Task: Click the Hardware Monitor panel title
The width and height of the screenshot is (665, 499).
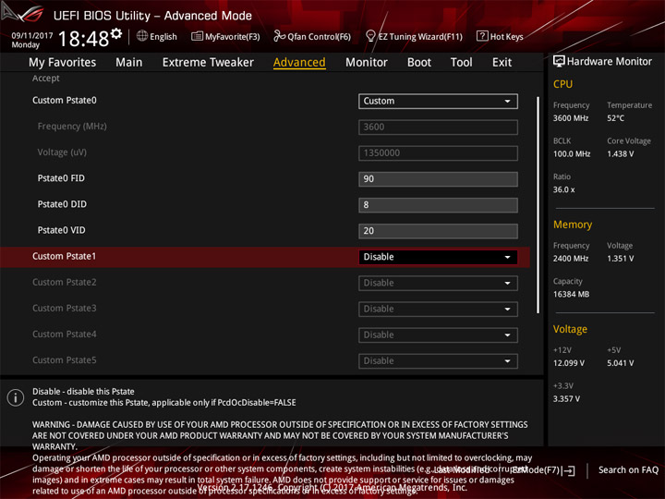Action: [609, 62]
